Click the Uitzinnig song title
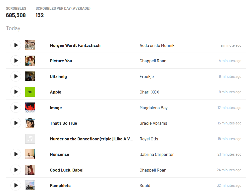Image resolution: width=248 pixels, height=195 pixels. [x=58, y=77]
